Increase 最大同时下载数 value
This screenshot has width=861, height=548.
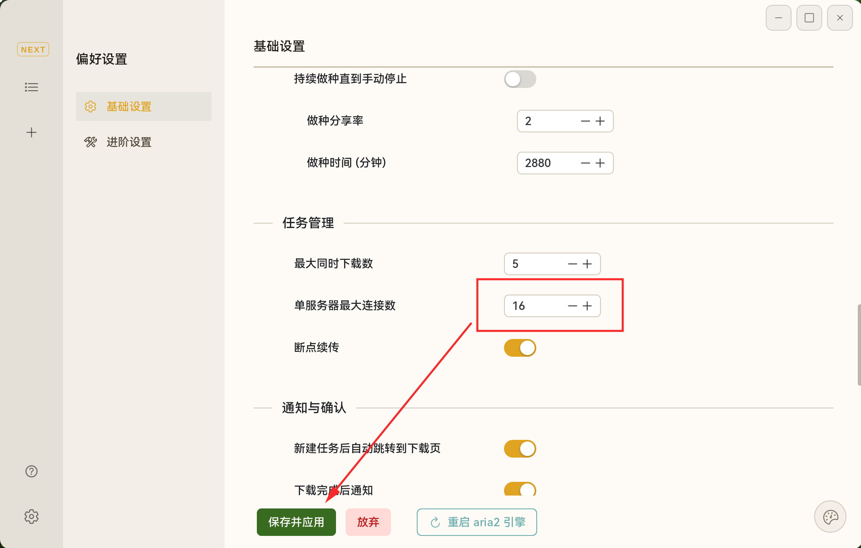[x=587, y=264]
